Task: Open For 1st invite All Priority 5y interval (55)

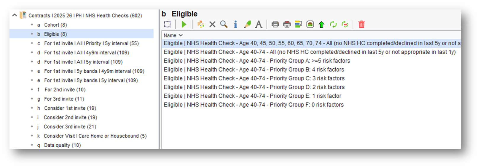Action: tap(91, 43)
